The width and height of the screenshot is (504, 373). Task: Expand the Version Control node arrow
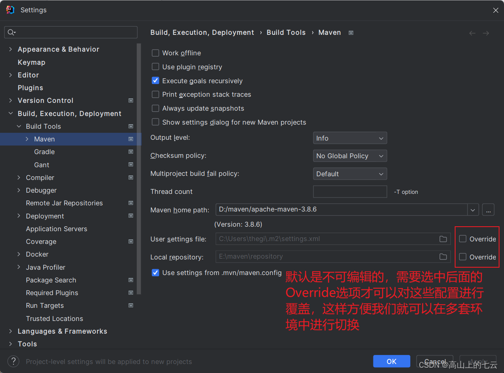pyautogui.click(x=11, y=100)
